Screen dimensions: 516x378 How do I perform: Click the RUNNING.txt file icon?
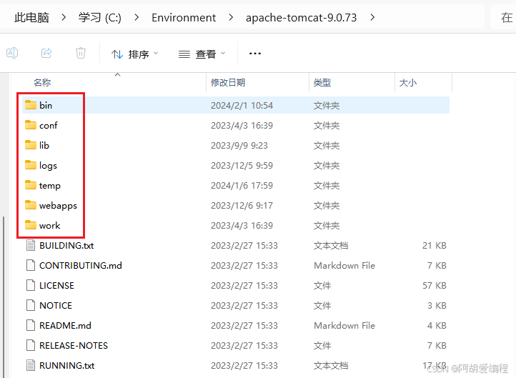pyautogui.click(x=31, y=366)
